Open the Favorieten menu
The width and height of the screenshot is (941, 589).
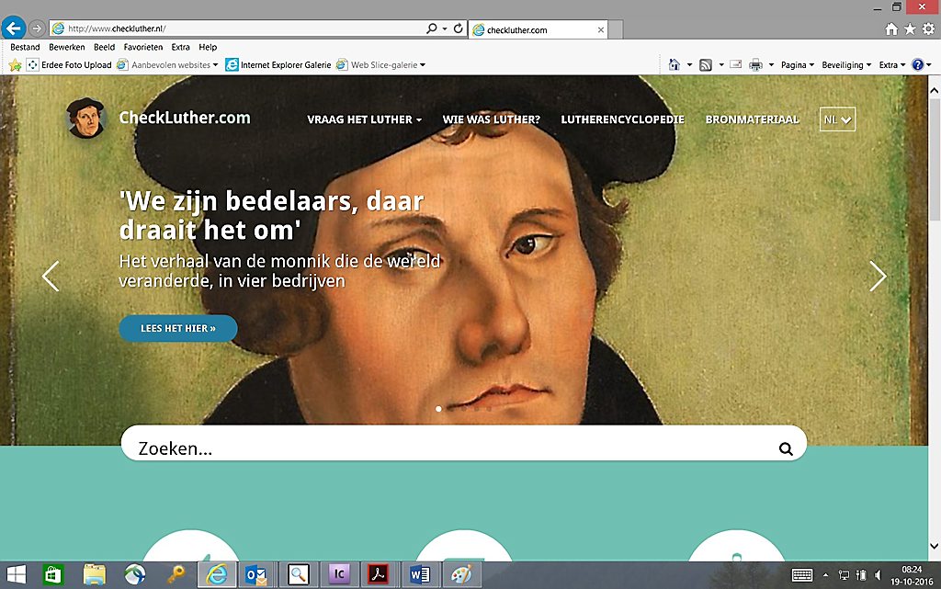click(x=143, y=47)
